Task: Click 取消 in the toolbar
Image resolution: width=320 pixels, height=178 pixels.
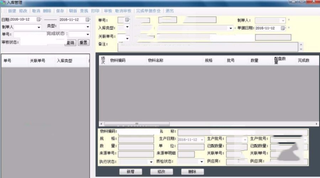Action: point(36,11)
